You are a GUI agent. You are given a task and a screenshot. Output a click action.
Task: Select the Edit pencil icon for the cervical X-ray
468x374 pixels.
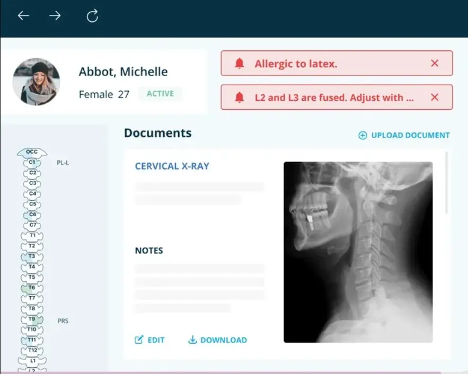tap(138, 340)
